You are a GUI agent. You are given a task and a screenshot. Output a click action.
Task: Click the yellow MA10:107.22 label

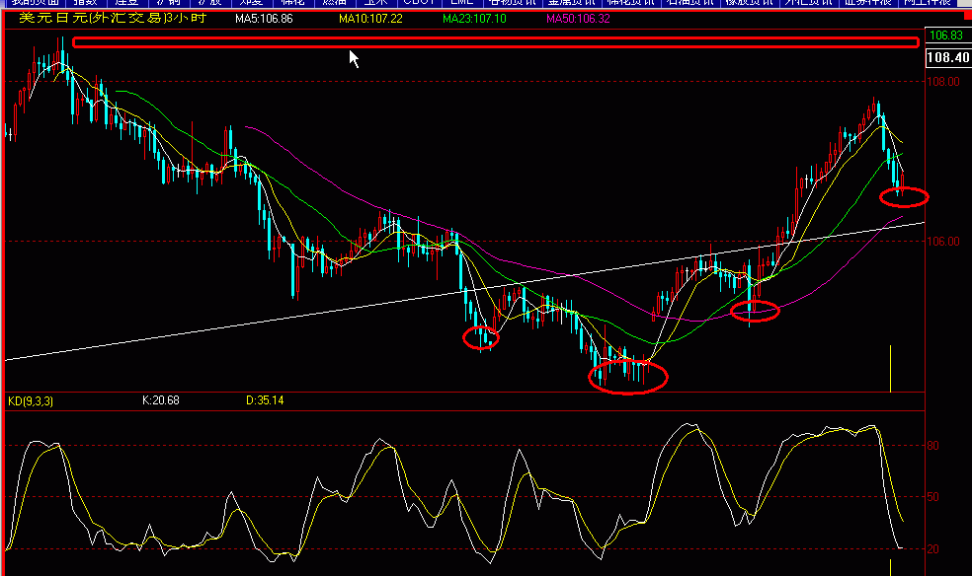point(366,19)
